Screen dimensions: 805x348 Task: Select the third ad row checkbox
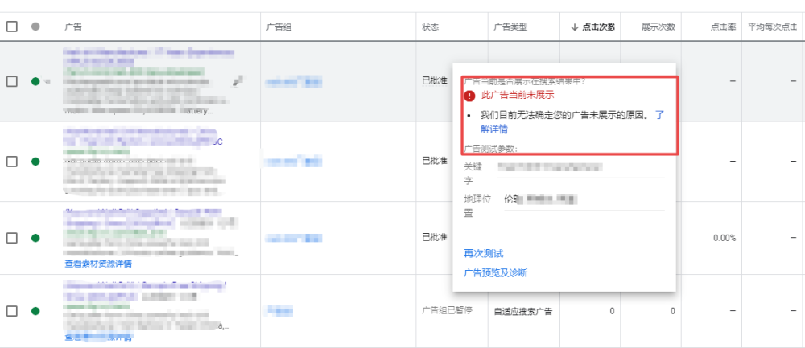coord(12,238)
